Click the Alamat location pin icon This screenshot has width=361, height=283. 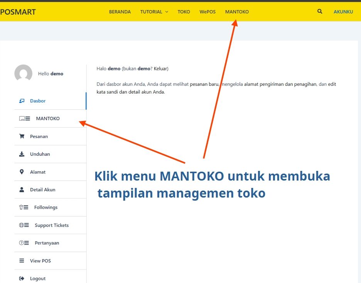(22, 172)
